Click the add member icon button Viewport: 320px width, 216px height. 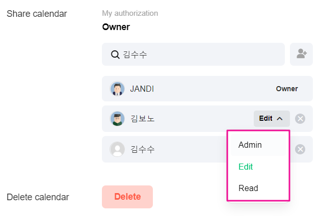click(x=301, y=54)
